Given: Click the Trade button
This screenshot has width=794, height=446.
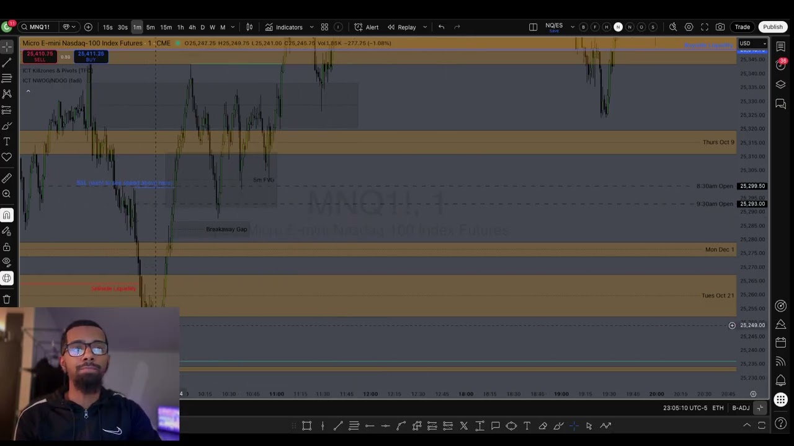Looking at the screenshot, I should point(743,27).
